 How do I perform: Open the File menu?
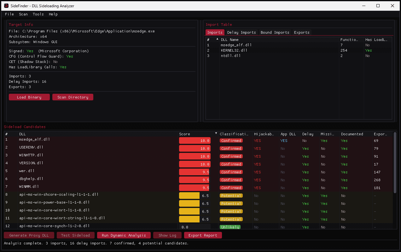pyautogui.click(x=9, y=14)
